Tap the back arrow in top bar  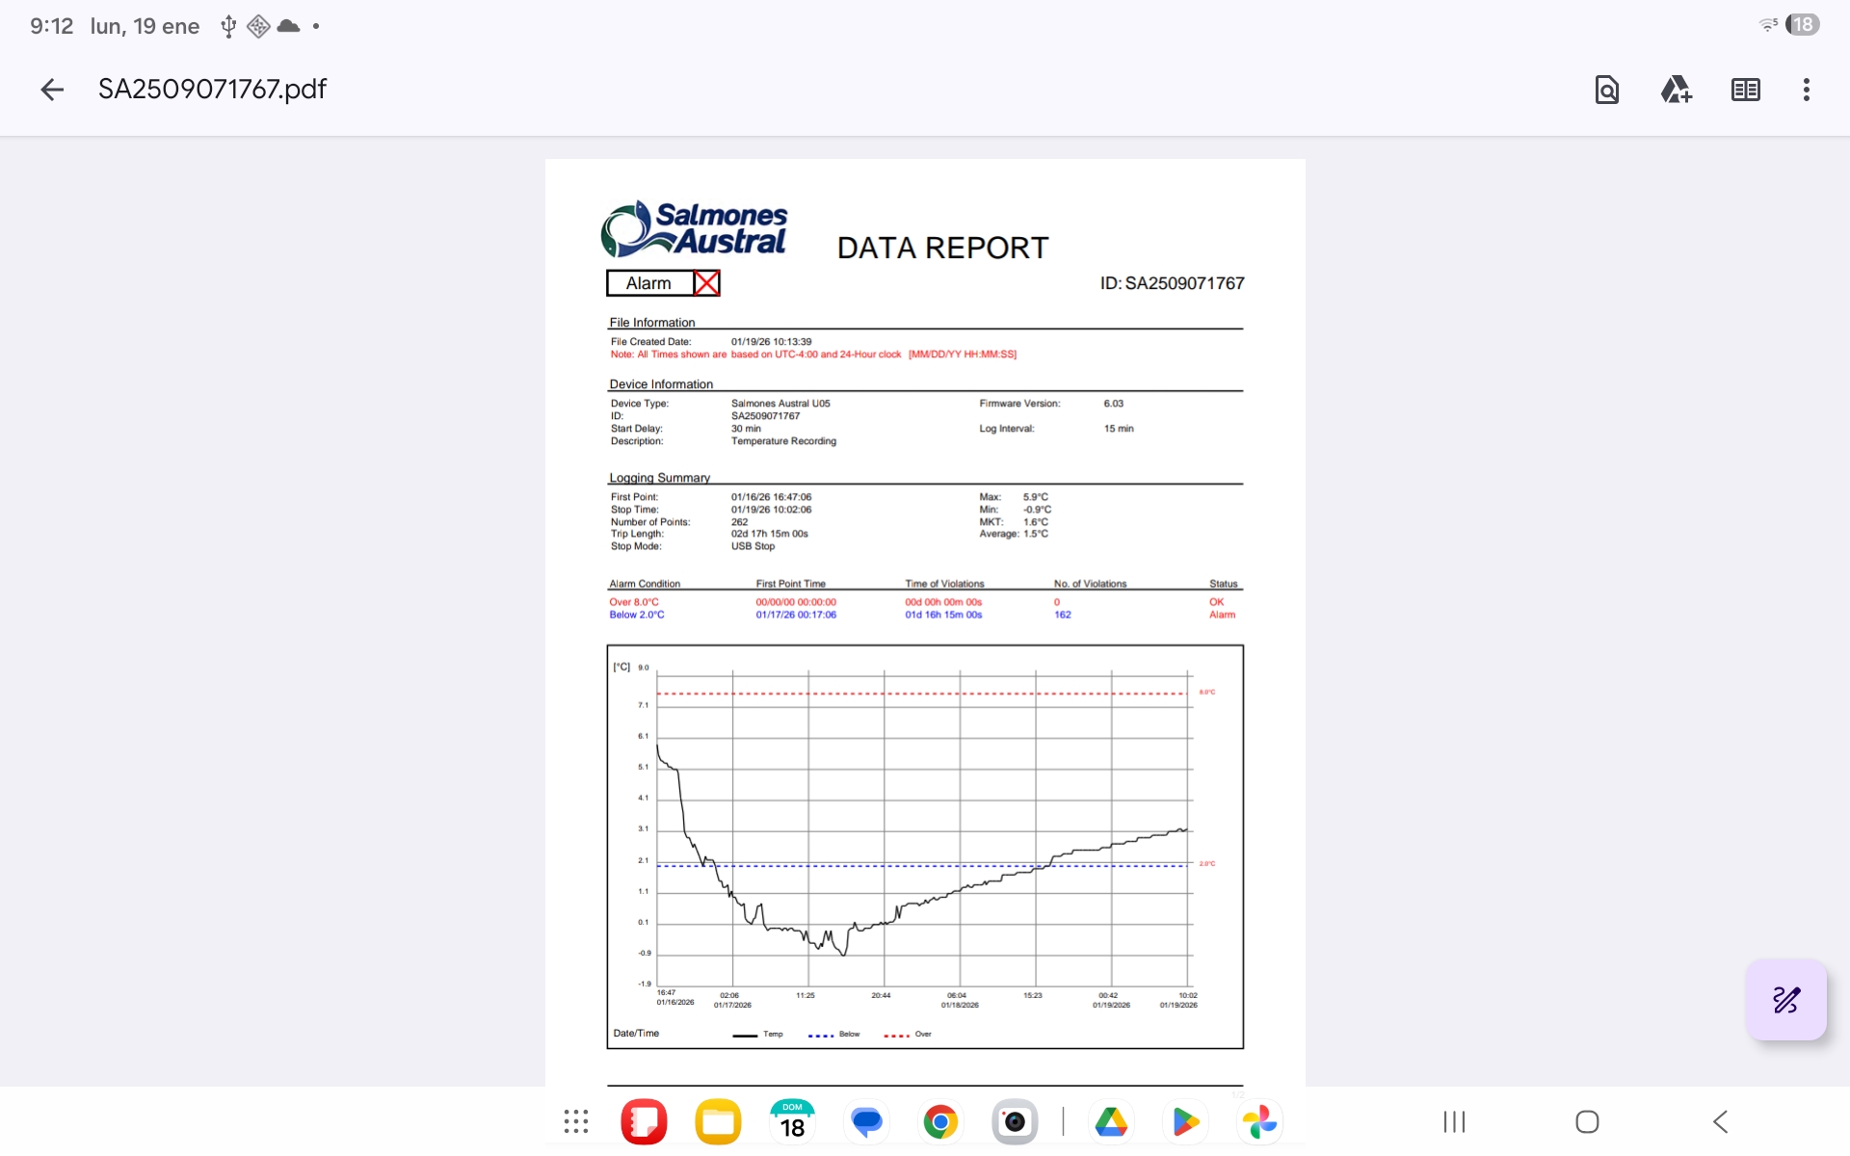pyautogui.click(x=52, y=90)
